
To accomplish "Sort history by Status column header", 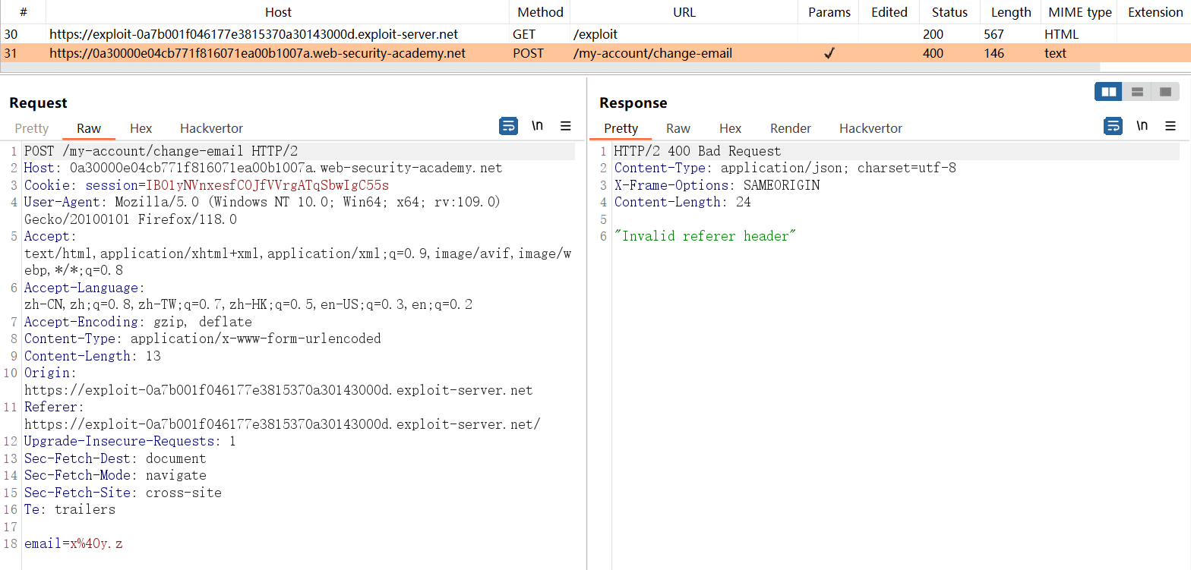I will [x=949, y=12].
